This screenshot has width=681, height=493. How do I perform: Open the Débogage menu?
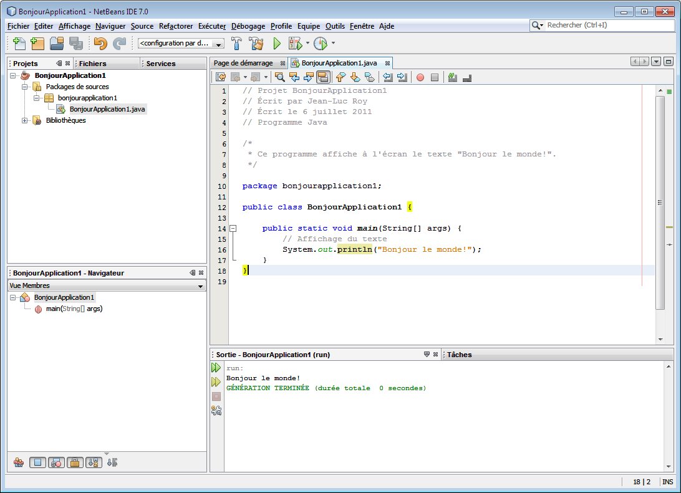click(x=248, y=26)
